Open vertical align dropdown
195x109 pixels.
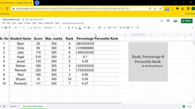[105, 28]
